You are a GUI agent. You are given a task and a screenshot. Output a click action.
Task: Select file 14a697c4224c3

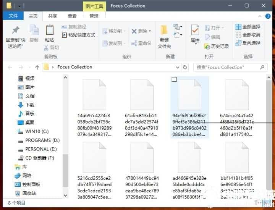[94, 107]
